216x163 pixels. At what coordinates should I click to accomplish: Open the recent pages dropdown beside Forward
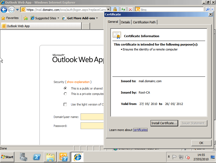click(x=18, y=10)
